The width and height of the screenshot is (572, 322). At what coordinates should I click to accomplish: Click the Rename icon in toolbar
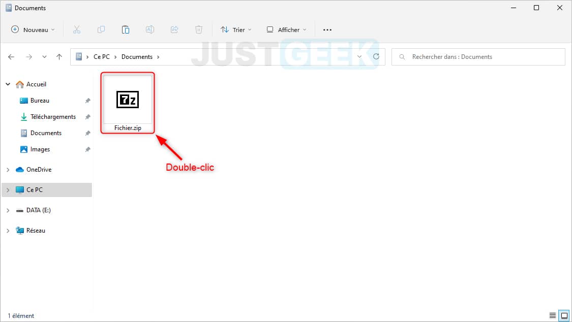[150, 30]
